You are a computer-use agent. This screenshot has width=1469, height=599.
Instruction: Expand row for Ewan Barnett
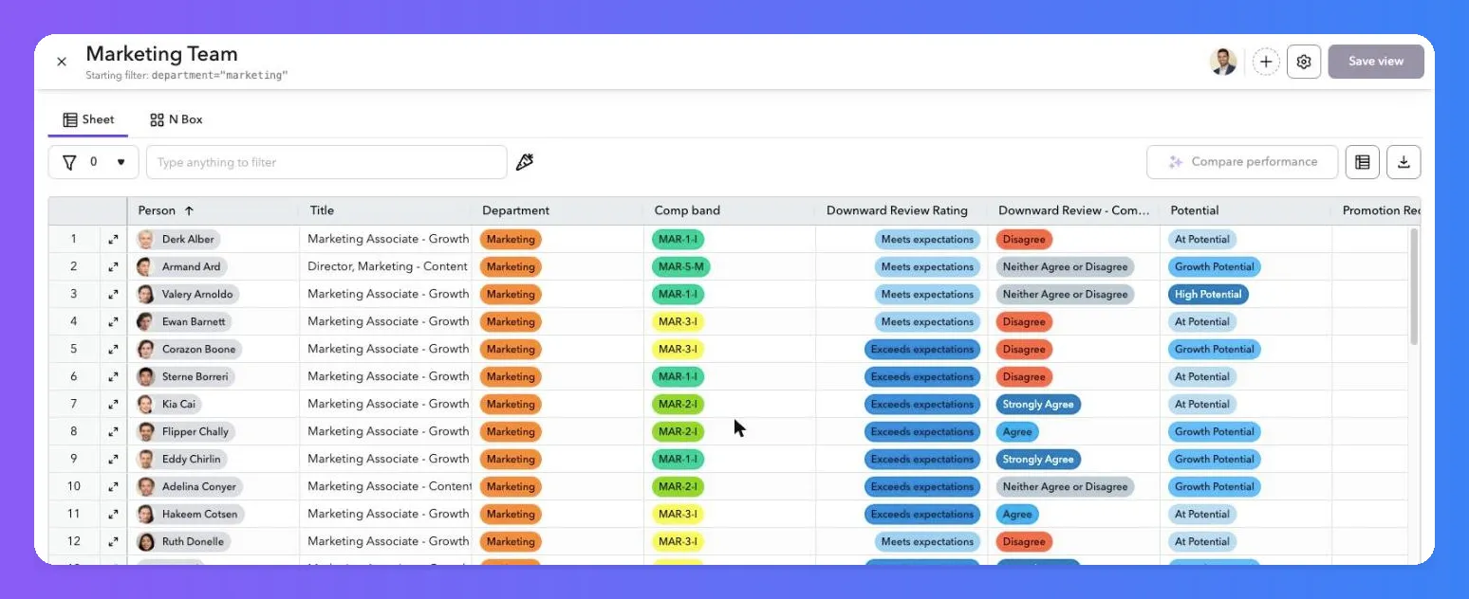113,322
